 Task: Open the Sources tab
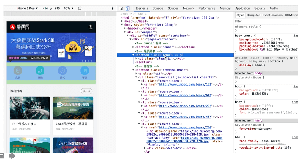tap(173, 8)
